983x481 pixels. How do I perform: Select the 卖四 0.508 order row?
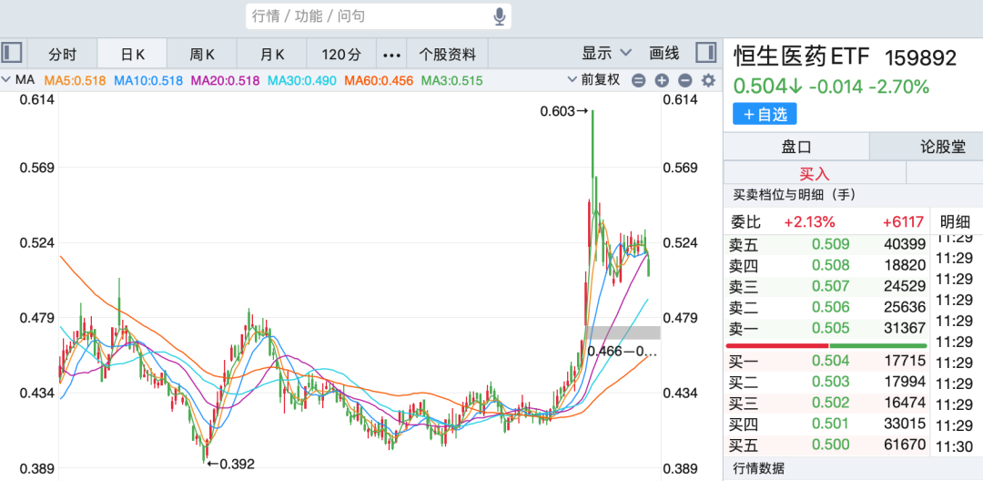point(826,266)
